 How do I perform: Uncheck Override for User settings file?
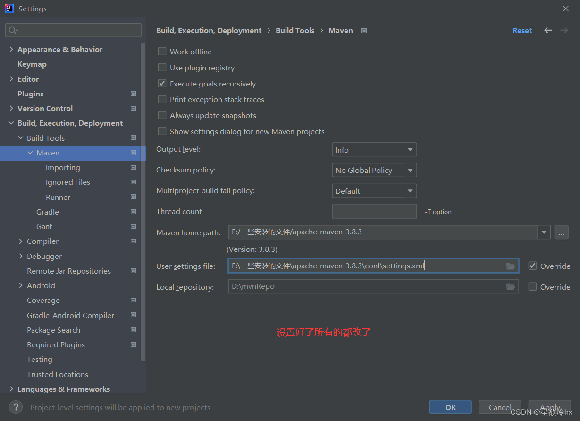click(x=532, y=266)
